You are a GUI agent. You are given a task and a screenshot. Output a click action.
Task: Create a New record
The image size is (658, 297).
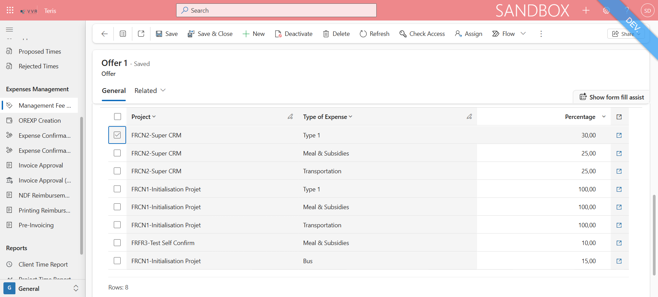coord(254,34)
